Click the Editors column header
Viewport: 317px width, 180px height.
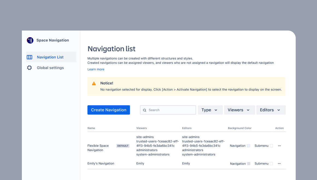coord(187,128)
